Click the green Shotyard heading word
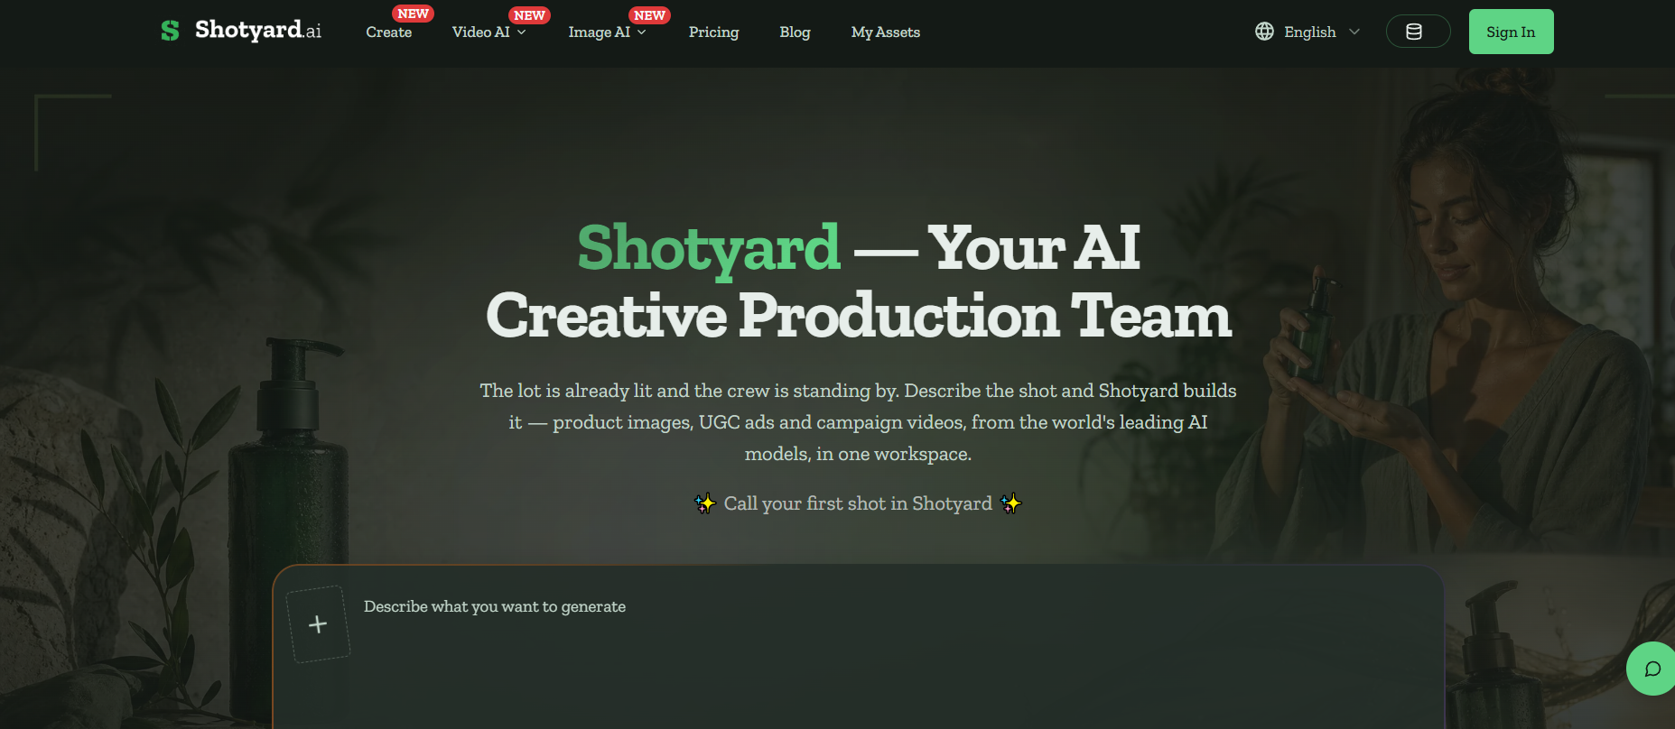 pyautogui.click(x=709, y=248)
